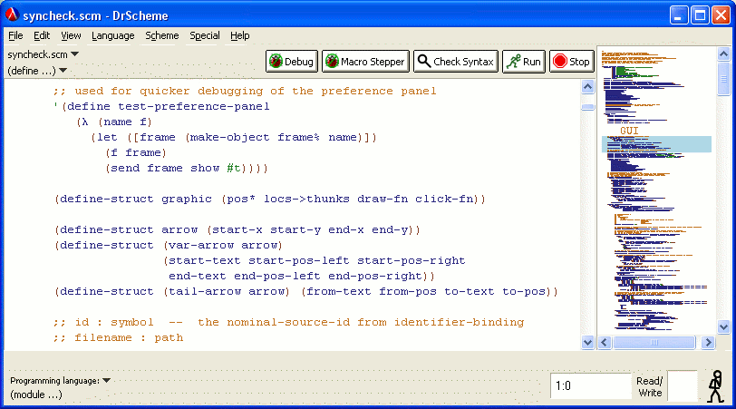The image size is (736, 409).
Task: Click the 1:0 cursor position field
Action: (x=590, y=386)
